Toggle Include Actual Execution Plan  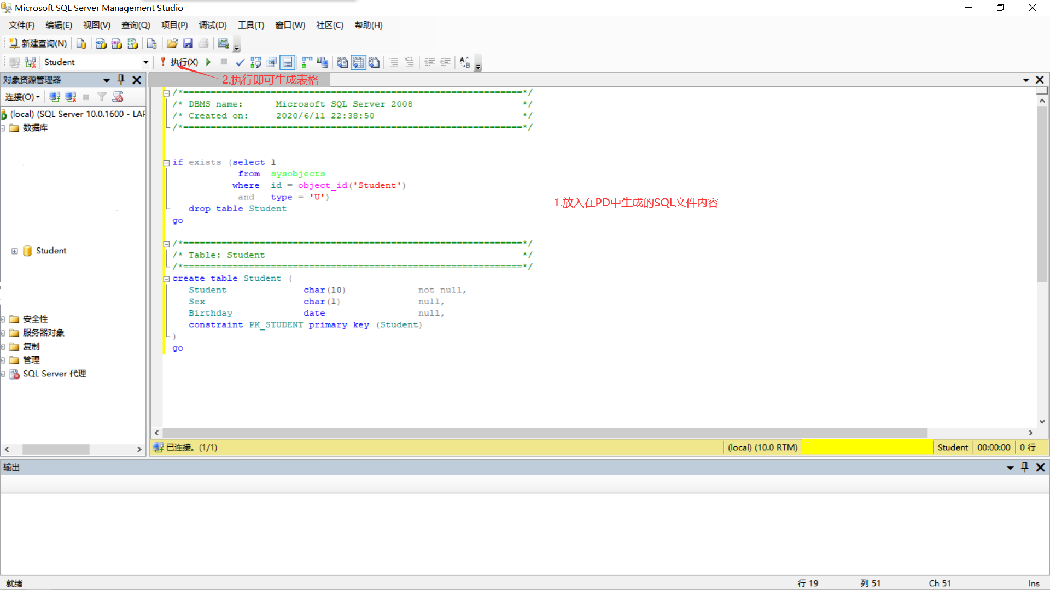tap(307, 62)
